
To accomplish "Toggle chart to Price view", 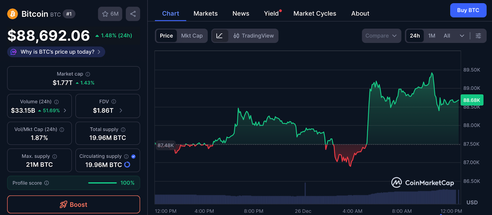I will (166, 36).
